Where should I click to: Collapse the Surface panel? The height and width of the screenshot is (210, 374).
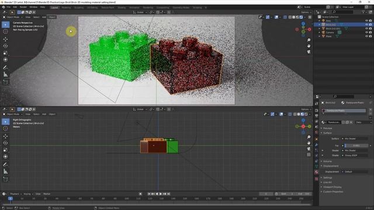[x=327, y=133]
